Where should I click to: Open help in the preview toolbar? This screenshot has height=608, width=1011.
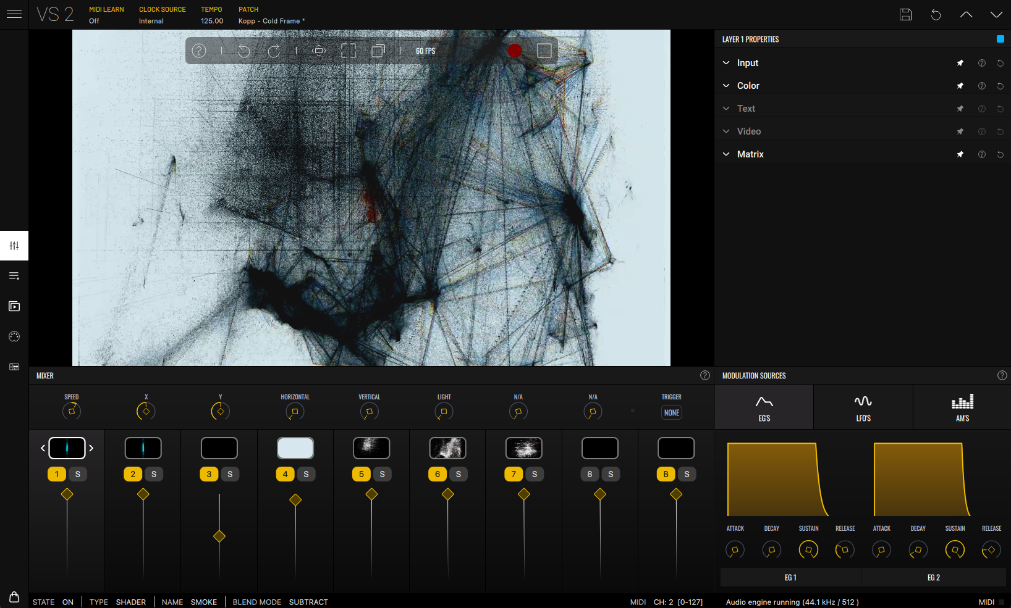coord(199,51)
